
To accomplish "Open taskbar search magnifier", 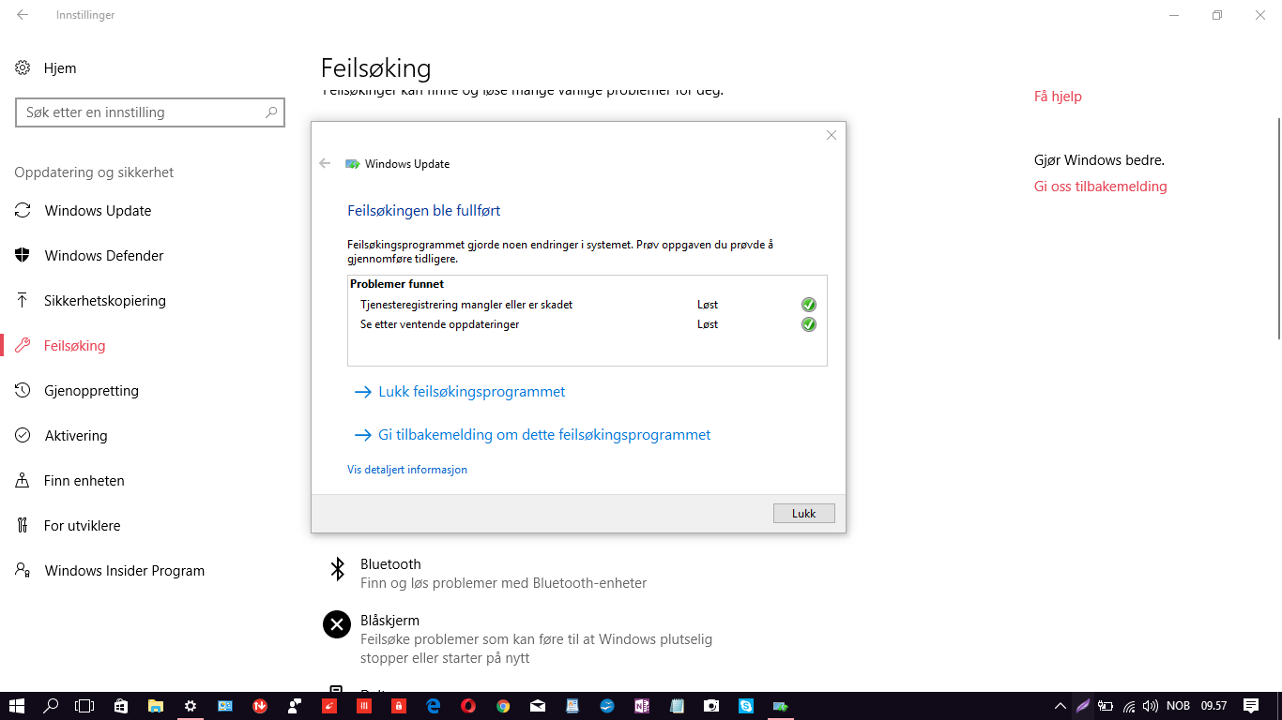I will 51,706.
